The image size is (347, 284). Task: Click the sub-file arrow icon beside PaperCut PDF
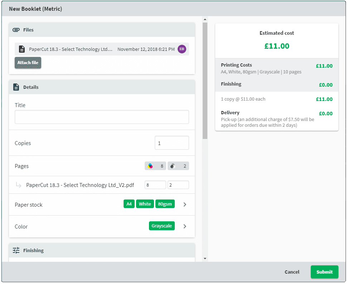point(19,185)
